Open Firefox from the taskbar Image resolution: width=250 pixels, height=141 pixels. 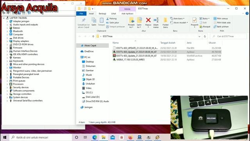[x=130, y=137]
